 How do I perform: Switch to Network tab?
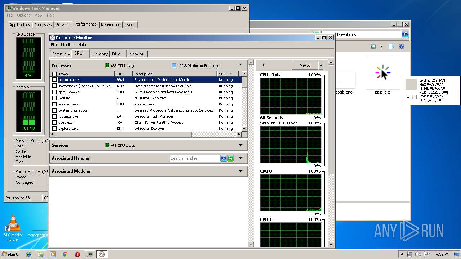click(x=137, y=54)
